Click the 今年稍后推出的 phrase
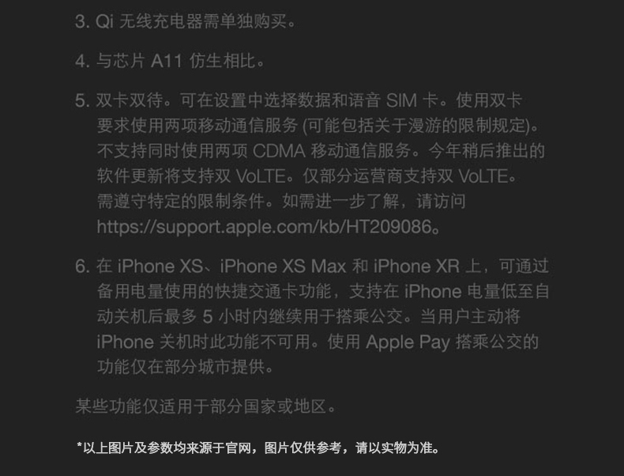Screen dimensions: 624x476 (x=487, y=151)
